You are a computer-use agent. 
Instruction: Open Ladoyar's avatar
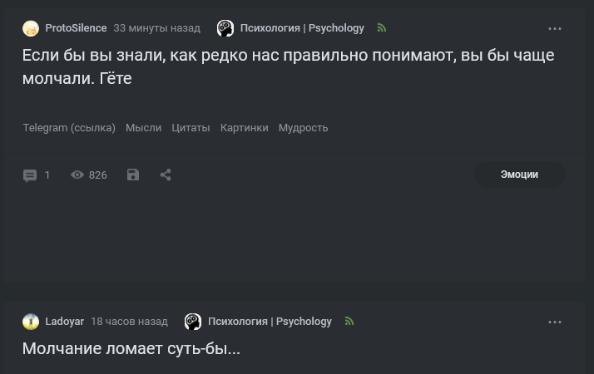click(31, 322)
